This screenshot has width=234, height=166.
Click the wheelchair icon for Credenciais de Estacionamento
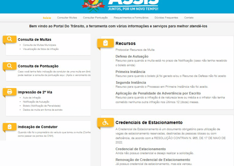[x=105, y=122]
